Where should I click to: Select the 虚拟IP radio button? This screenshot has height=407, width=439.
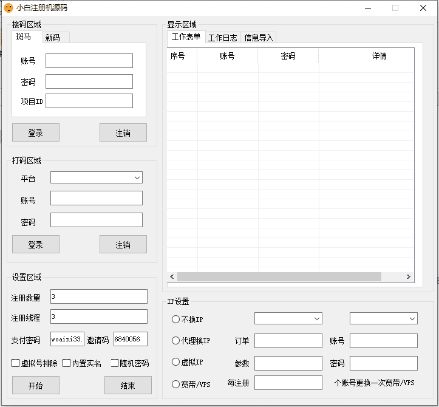tap(176, 362)
